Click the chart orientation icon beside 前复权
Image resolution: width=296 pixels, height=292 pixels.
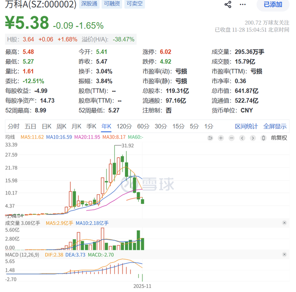click(x=264, y=138)
